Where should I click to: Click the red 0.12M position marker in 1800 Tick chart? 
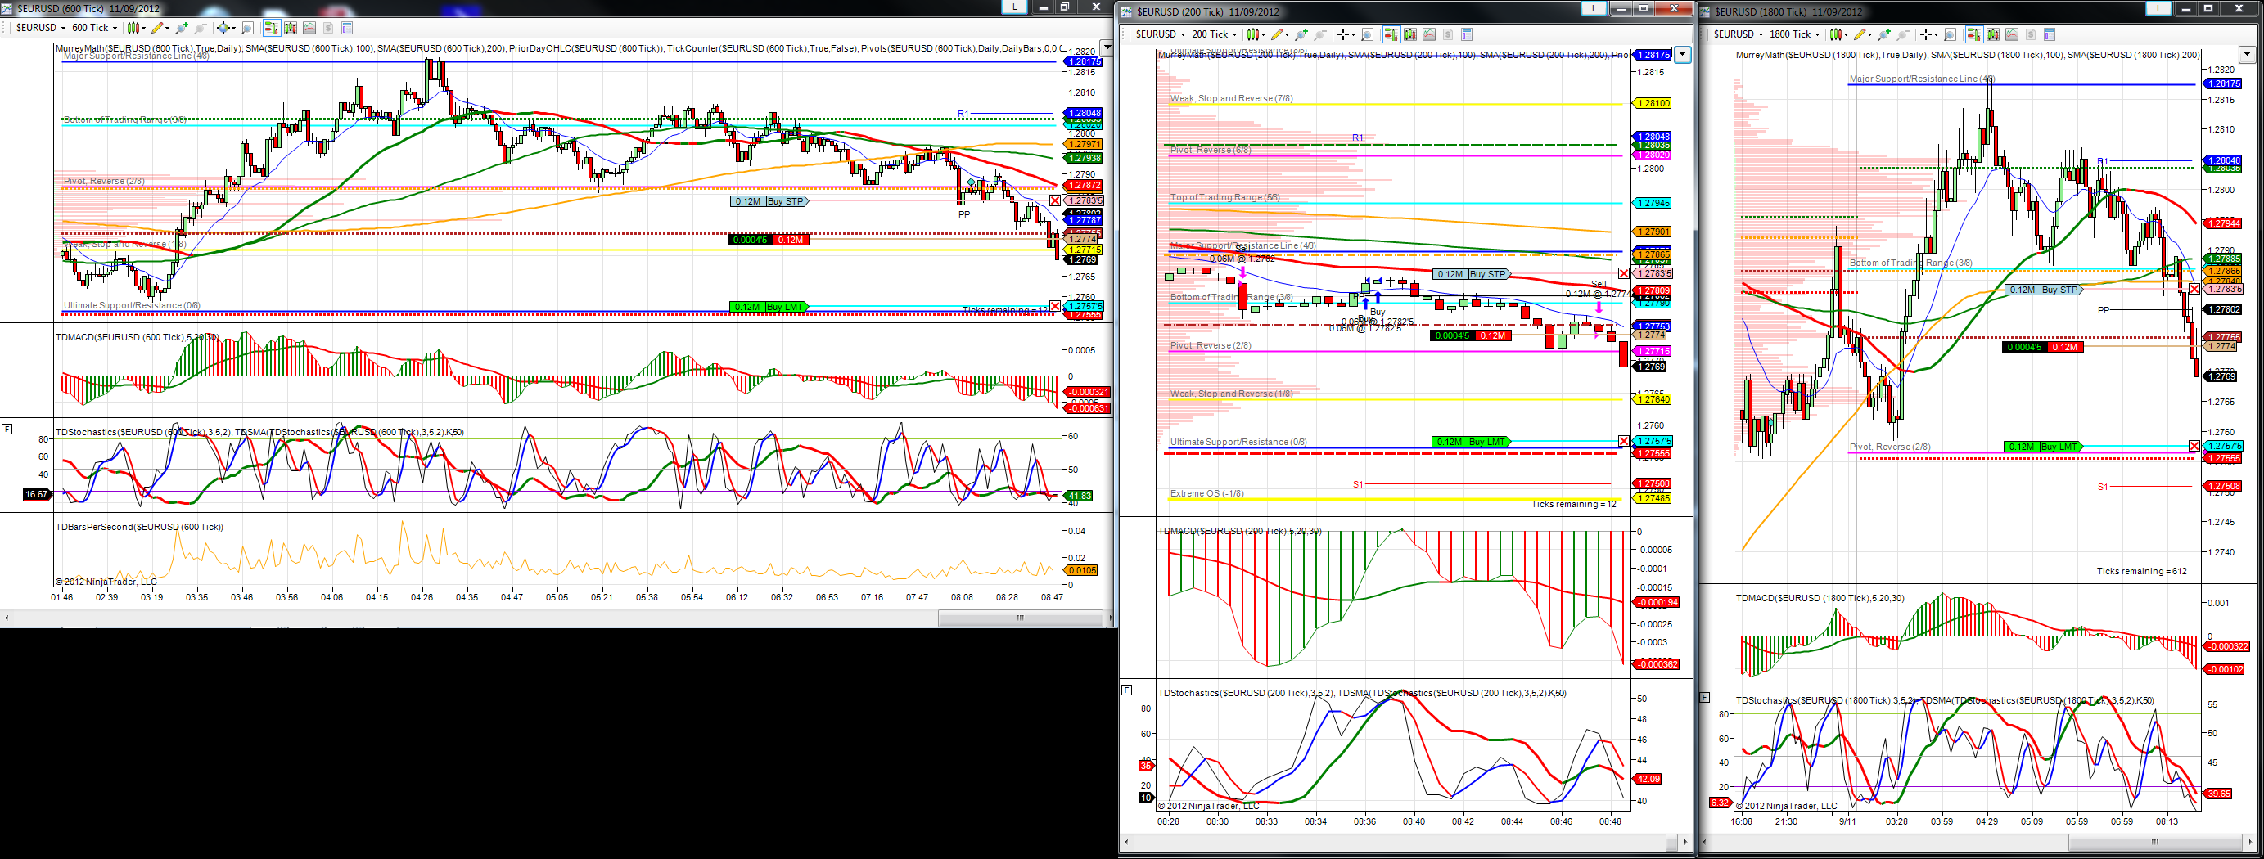point(2064,347)
